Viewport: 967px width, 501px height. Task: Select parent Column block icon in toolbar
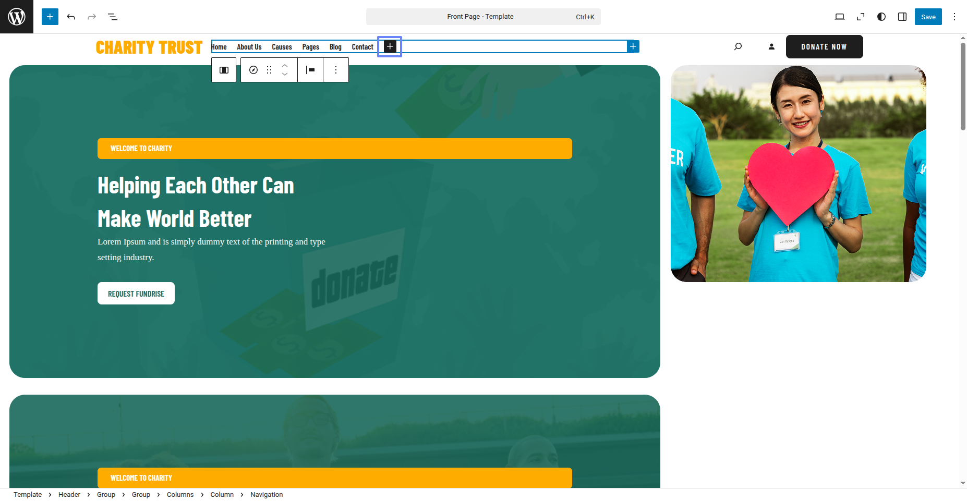224,70
